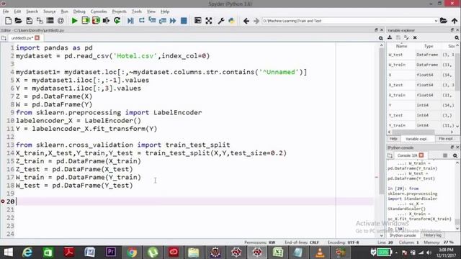Click the debugger step-over icon
The width and height of the screenshot is (461, 259).
[x=141, y=21]
